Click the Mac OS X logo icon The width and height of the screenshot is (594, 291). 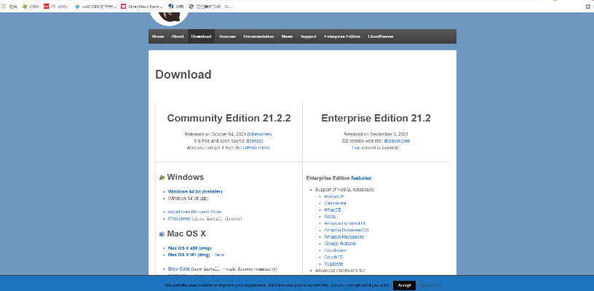(162, 234)
